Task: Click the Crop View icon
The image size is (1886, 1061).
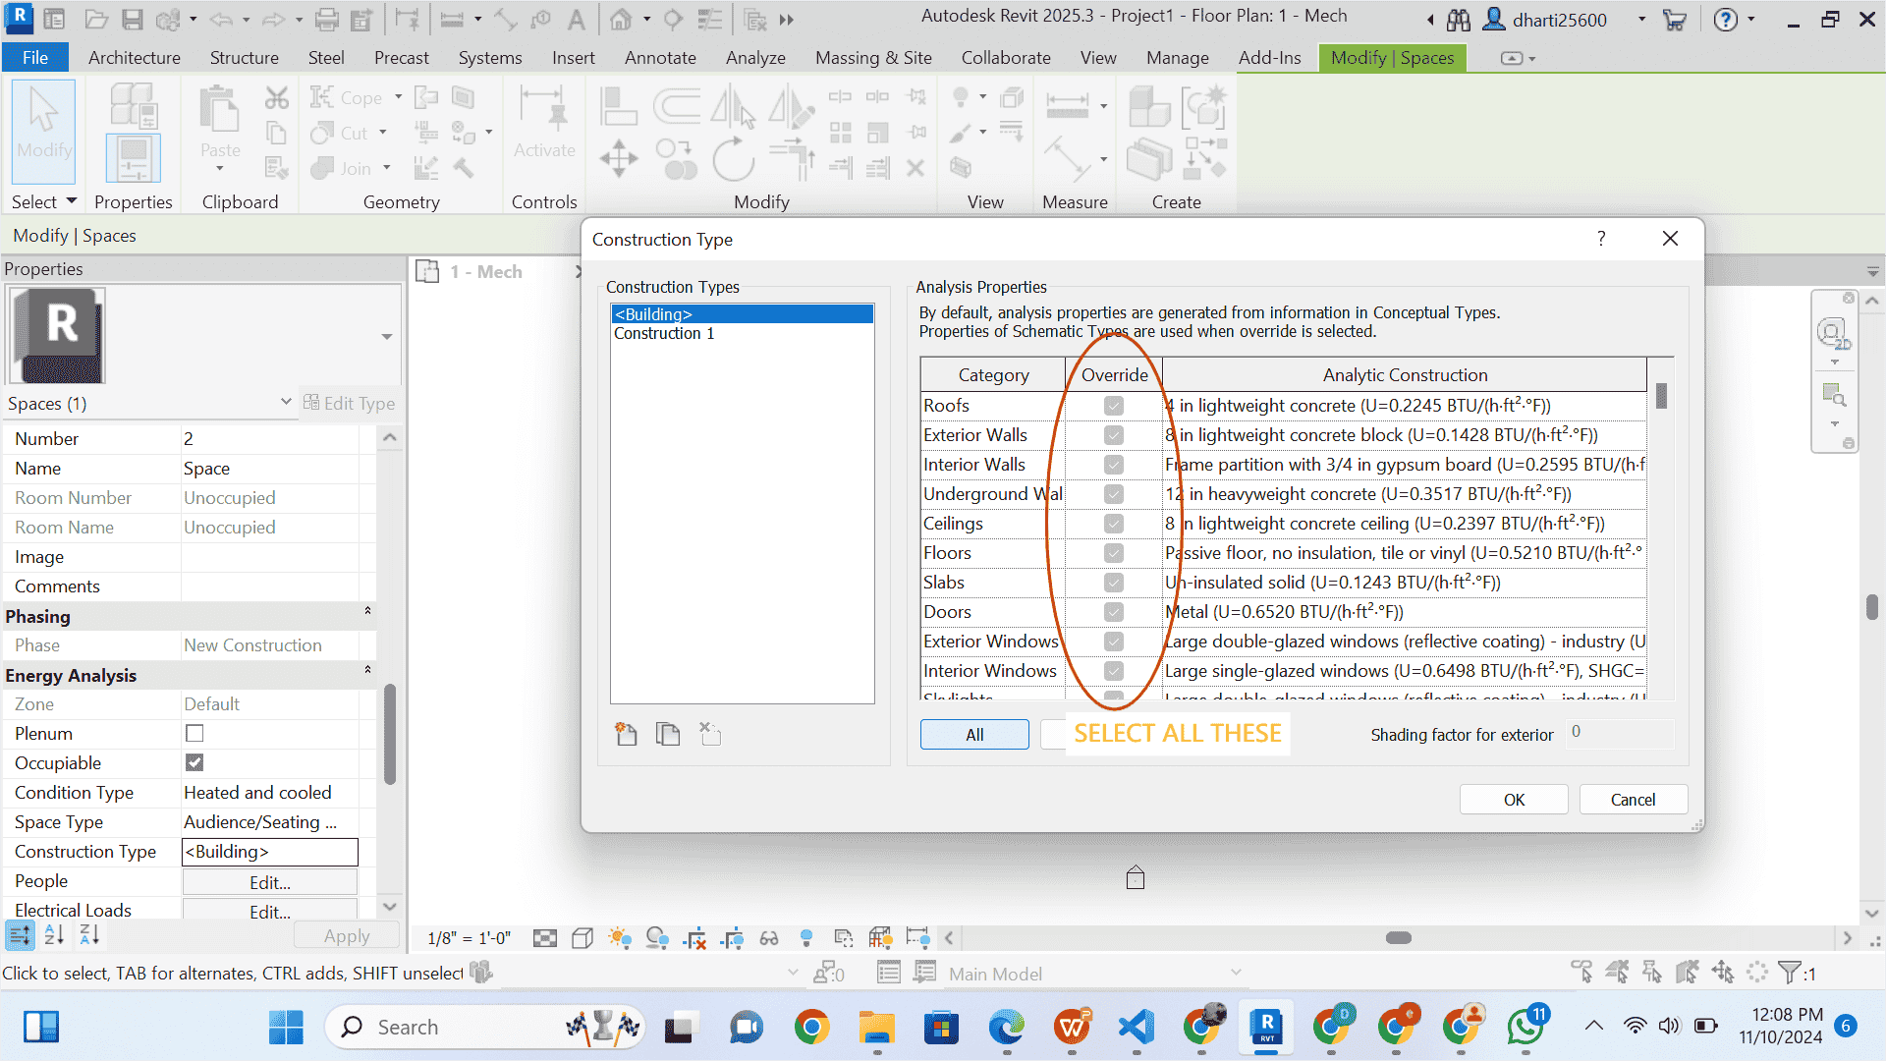Action: click(x=695, y=938)
